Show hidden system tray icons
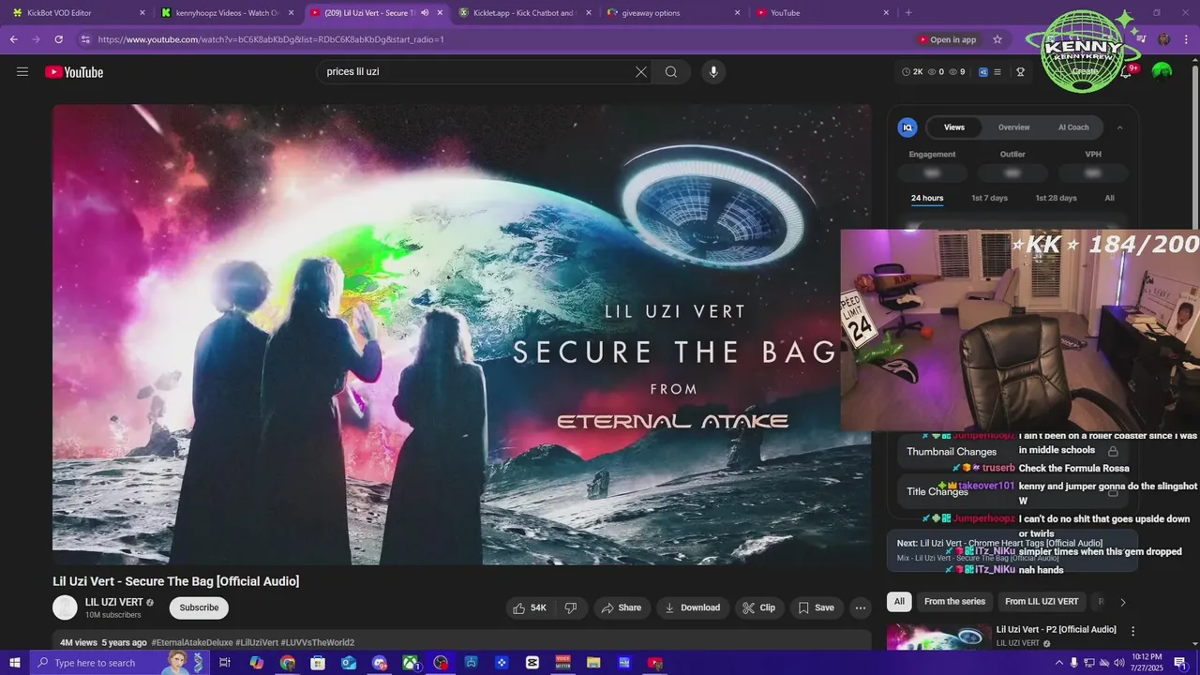The width and height of the screenshot is (1200, 675). pos(1059,663)
